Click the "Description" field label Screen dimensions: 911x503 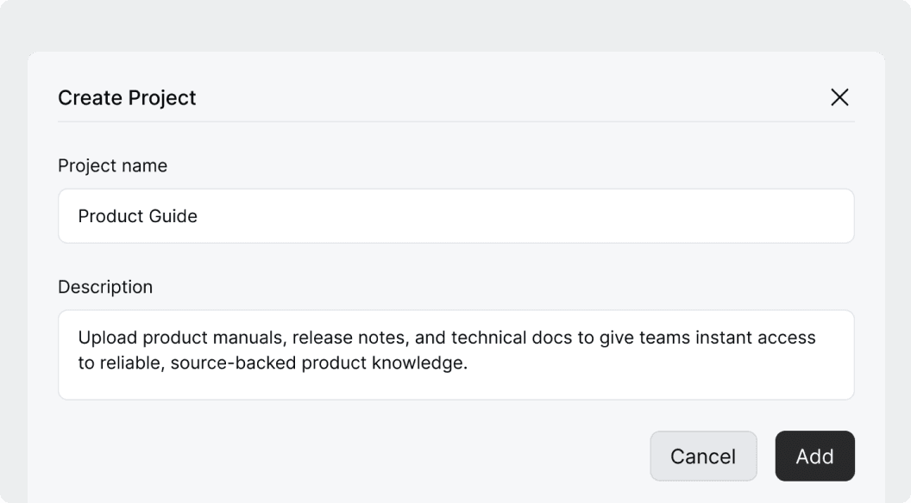pos(105,287)
